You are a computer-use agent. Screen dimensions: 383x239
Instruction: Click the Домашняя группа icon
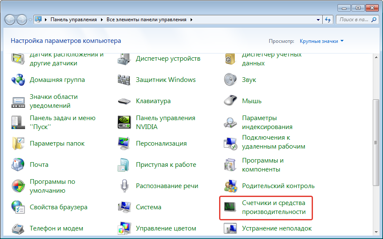click(x=18, y=80)
